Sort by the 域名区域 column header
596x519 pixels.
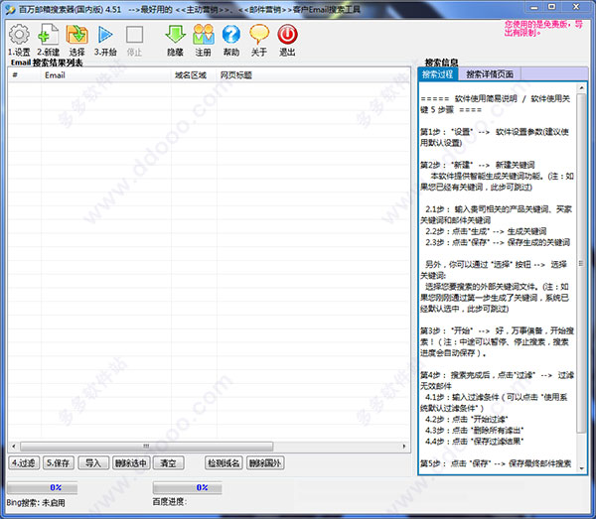coord(194,75)
